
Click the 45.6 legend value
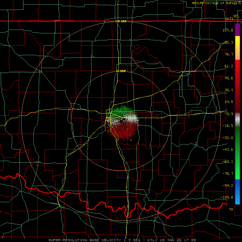tap(229, 78)
